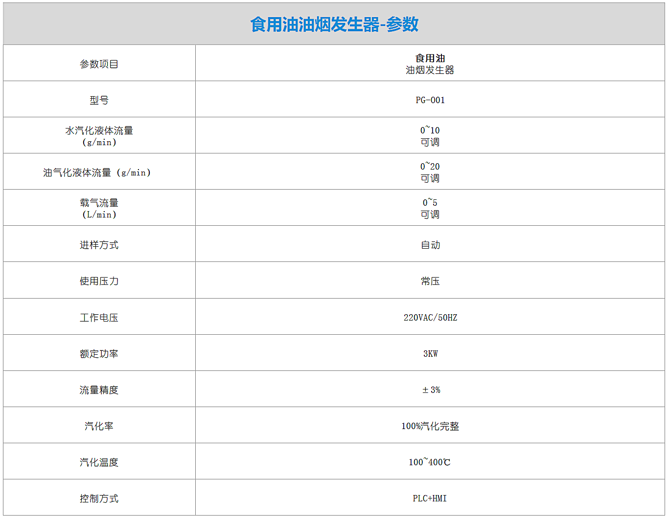Screen dimensions: 669x518
Task: Click the value 0~20 可调
Action: click(x=430, y=173)
